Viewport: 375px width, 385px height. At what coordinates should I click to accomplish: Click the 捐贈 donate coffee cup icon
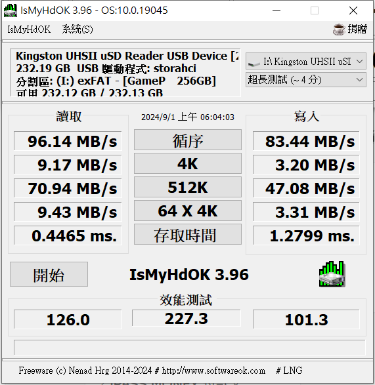tap(339, 30)
